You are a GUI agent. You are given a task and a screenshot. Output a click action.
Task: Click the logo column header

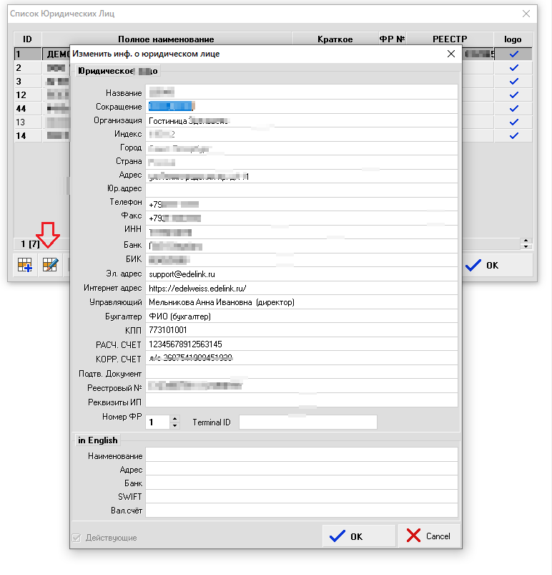click(513, 39)
